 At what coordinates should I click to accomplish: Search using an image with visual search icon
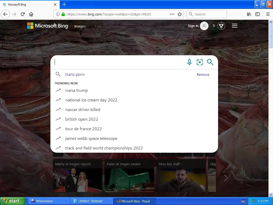coord(200,62)
